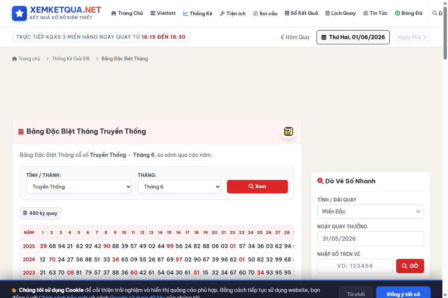The height and width of the screenshot is (298, 448).
Task: Open the date picker Thứ Hai, 01/06/2026
Action: point(353,37)
